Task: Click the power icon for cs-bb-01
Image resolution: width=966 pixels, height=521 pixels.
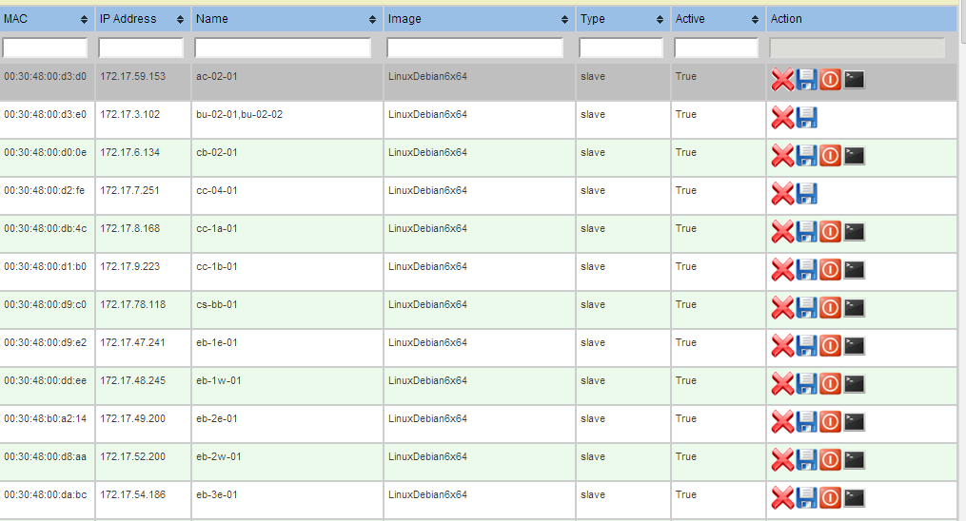Action: [831, 307]
